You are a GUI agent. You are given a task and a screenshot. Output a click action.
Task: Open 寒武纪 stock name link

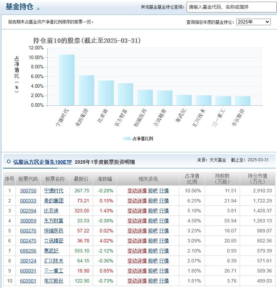(x=51, y=251)
